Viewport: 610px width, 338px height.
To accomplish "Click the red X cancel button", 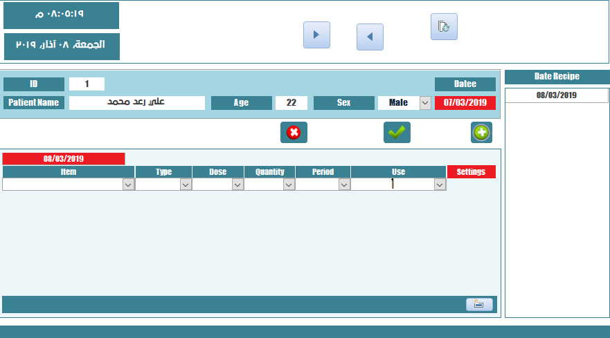I will pyautogui.click(x=294, y=133).
